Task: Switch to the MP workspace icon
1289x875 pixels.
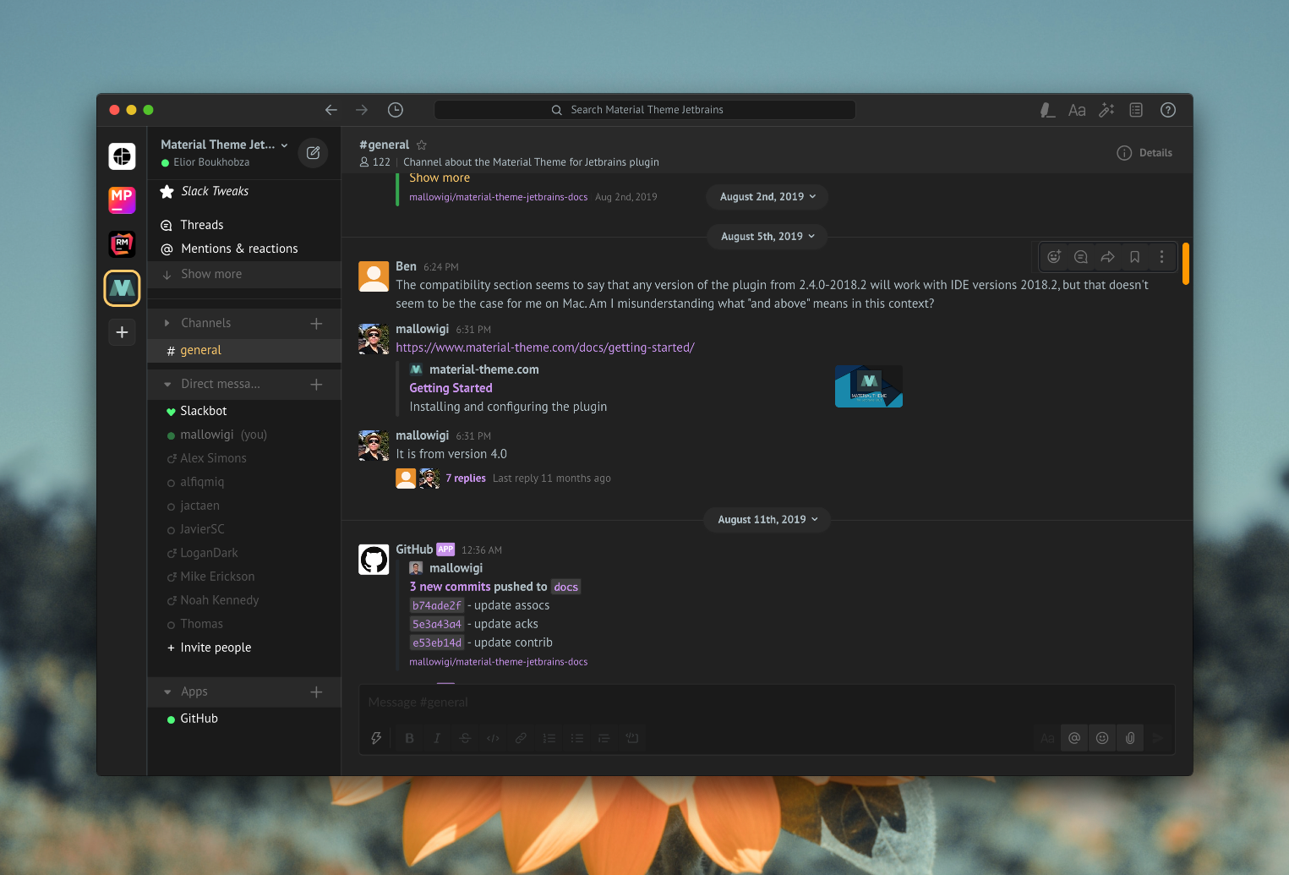Action: [122, 200]
